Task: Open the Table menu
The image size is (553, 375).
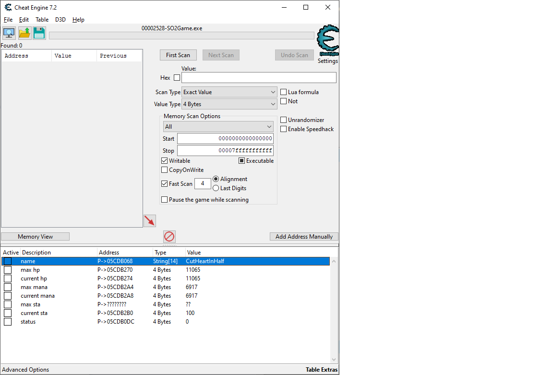Action: [42, 20]
